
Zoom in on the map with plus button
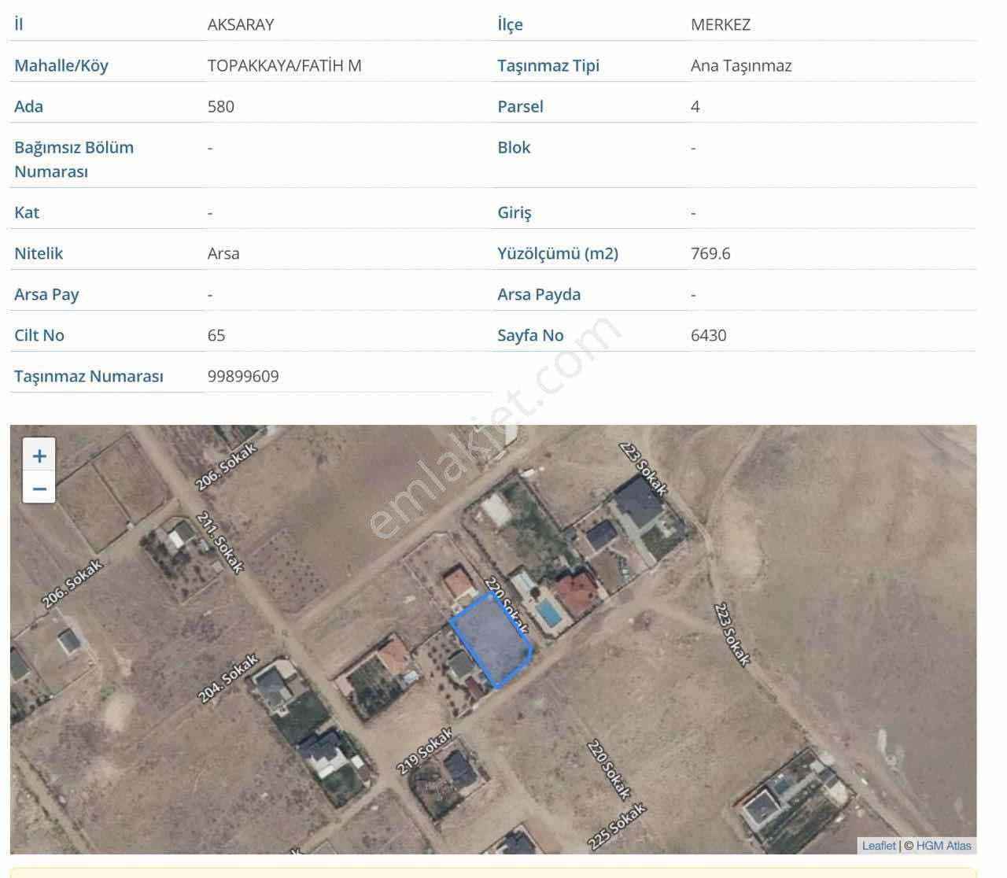(x=39, y=455)
